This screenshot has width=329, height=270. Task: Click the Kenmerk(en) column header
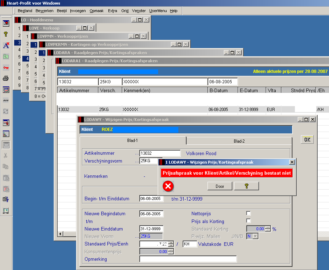(165, 90)
